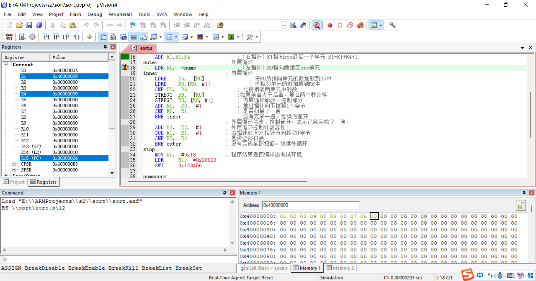Screen dimensions: 536x281
Task: Select the sort.s editor tab
Action: coord(142,48)
